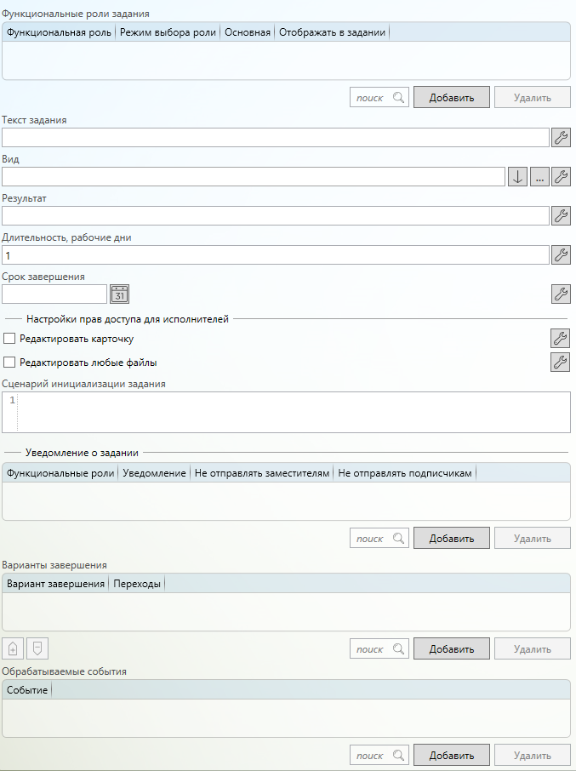
Task: Click into the Текст задания input field
Action: pyautogui.click(x=275, y=137)
